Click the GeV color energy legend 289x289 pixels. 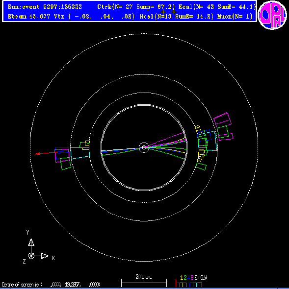[x=191, y=281]
